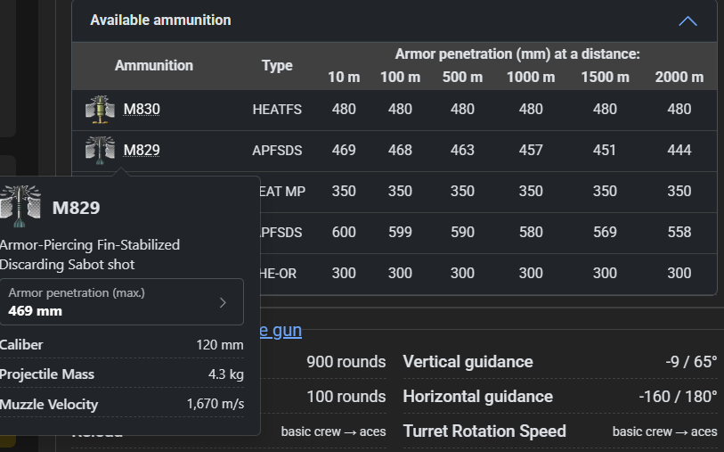Open the M829 link in the table
724x452 pixels.
point(142,150)
